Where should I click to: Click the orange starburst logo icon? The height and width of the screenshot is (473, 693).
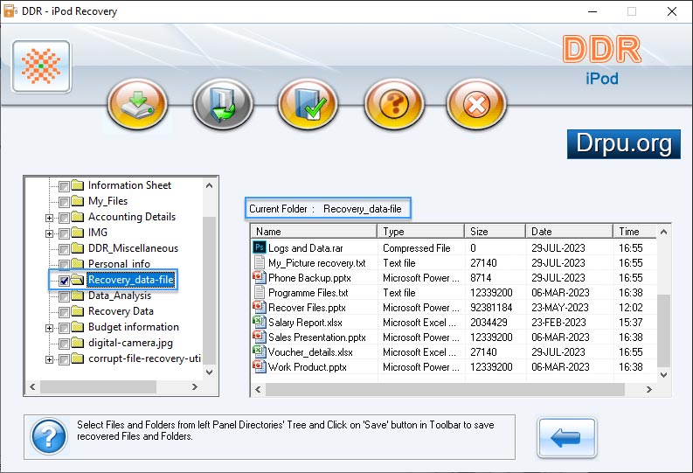click(x=42, y=66)
